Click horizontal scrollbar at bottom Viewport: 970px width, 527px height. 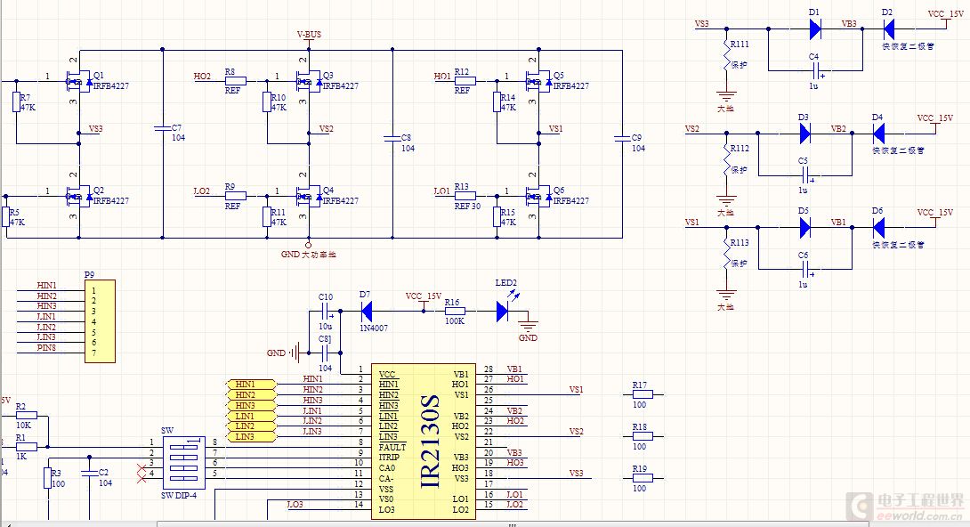[x=513, y=524]
